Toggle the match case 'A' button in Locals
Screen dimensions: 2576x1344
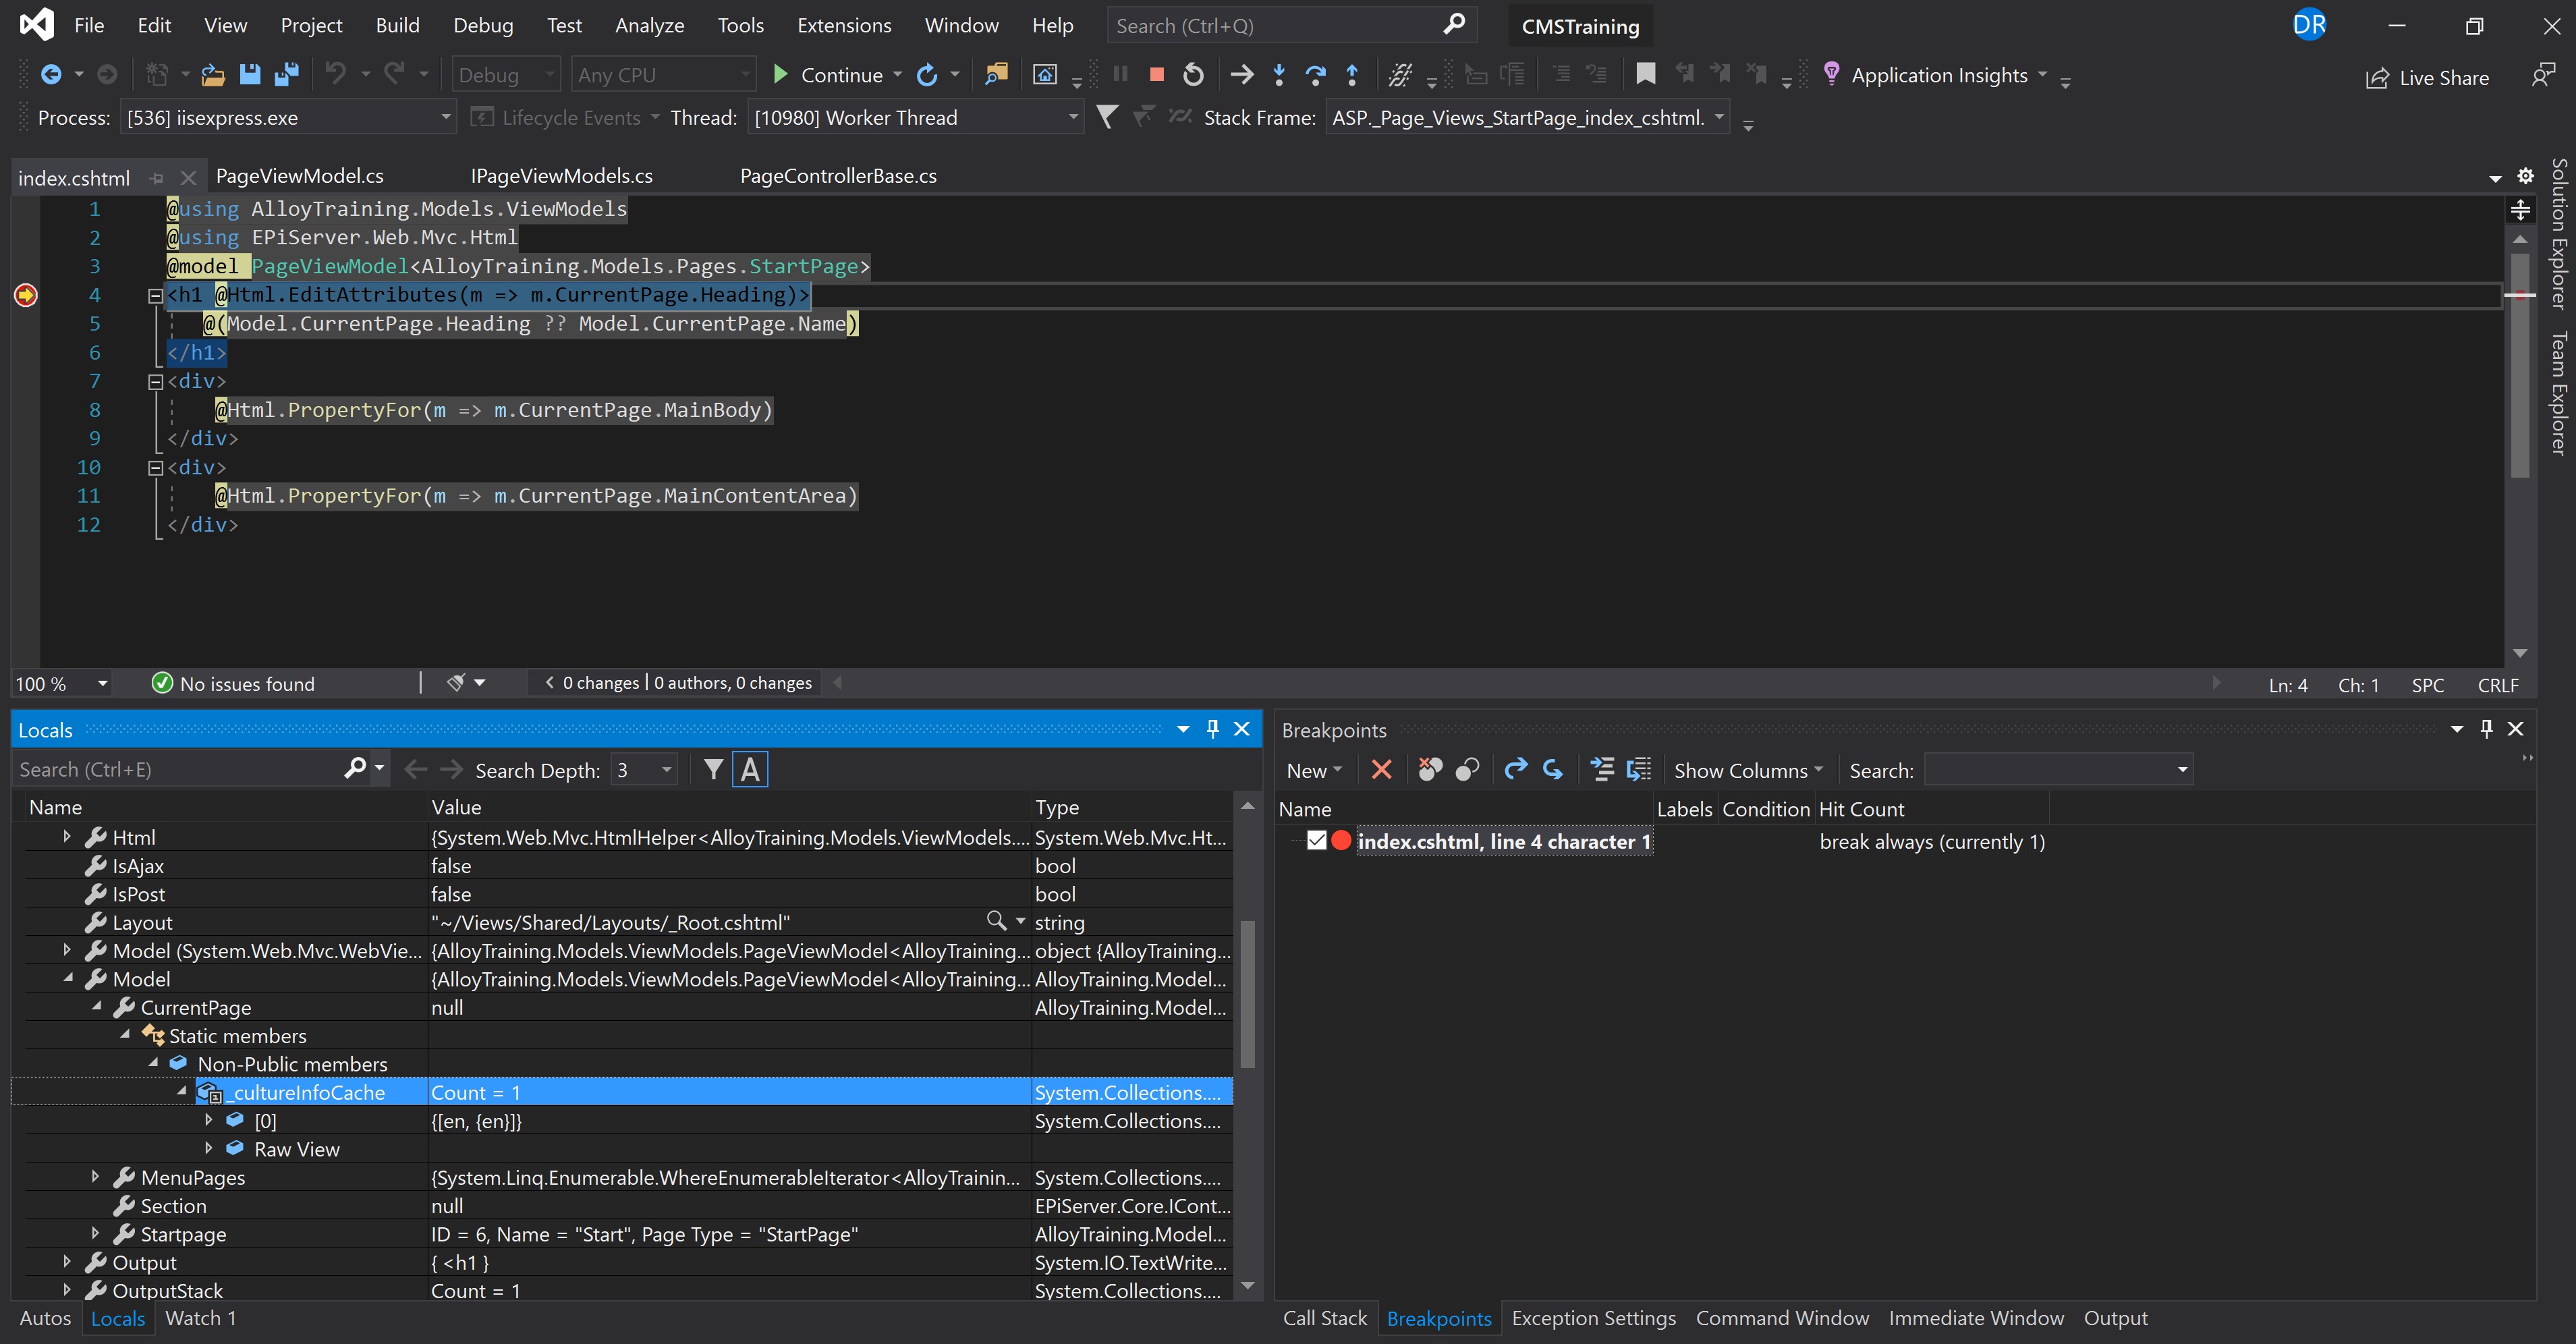click(x=750, y=770)
